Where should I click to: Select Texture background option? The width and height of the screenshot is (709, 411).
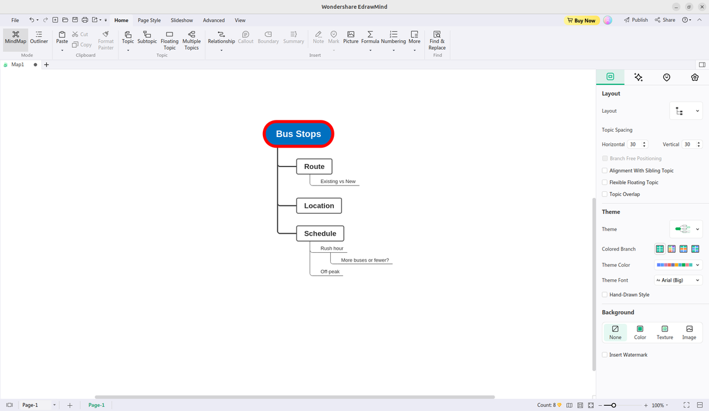[x=665, y=332]
